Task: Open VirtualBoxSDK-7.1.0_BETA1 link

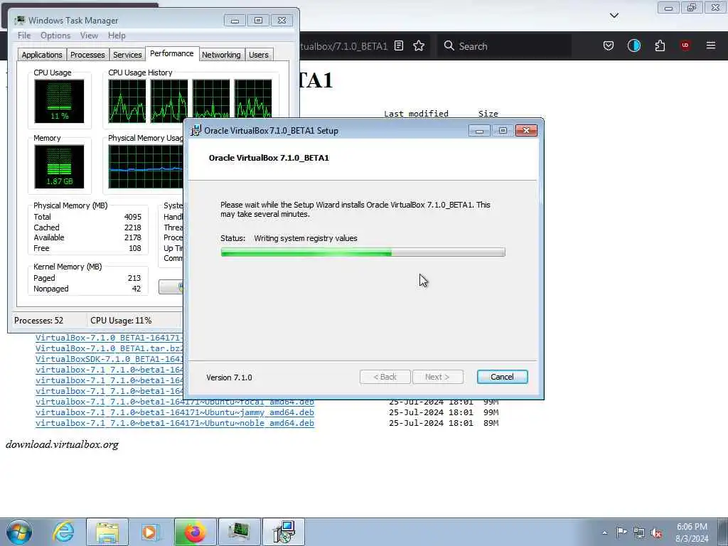Action: [x=109, y=359]
